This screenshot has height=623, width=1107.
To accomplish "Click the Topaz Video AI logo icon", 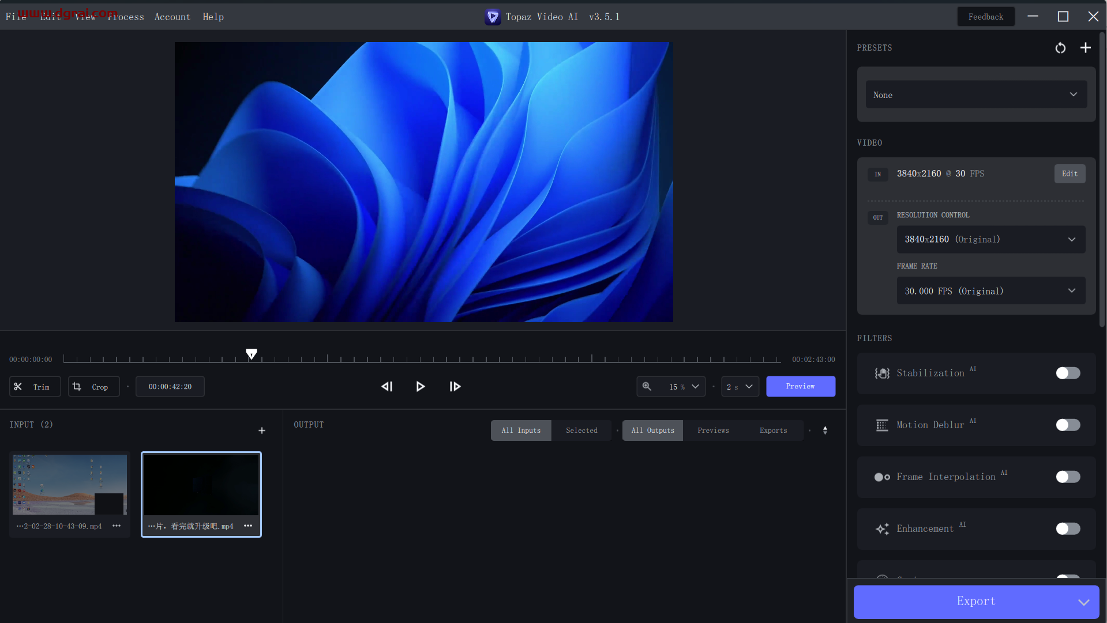I will click(x=493, y=17).
